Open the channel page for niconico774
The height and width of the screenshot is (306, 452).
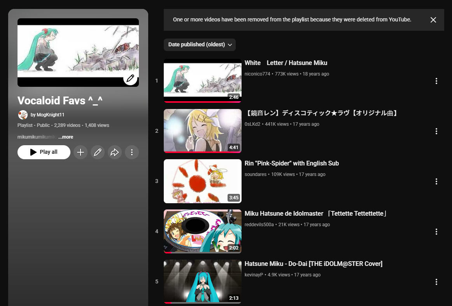(x=257, y=74)
